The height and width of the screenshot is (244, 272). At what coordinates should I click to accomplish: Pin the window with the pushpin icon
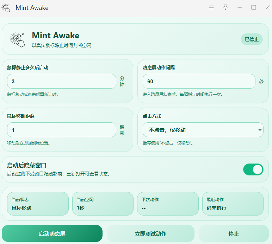[225, 7]
